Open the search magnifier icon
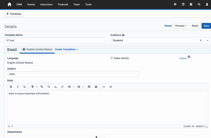This screenshot has width=211, height=138. (x=199, y=4)
